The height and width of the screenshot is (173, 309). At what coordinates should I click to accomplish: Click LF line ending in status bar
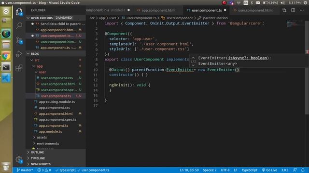tap(236, 170)
